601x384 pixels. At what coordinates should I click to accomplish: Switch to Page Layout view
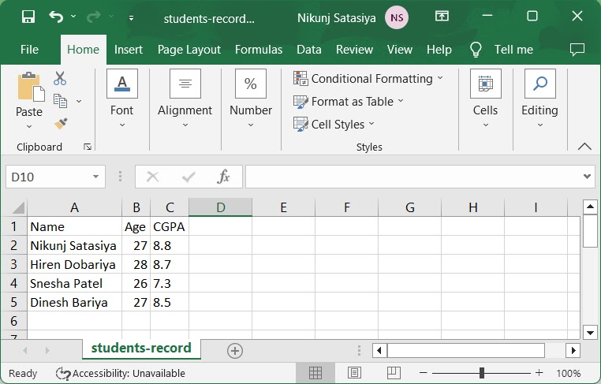click(x=355, y=373)
